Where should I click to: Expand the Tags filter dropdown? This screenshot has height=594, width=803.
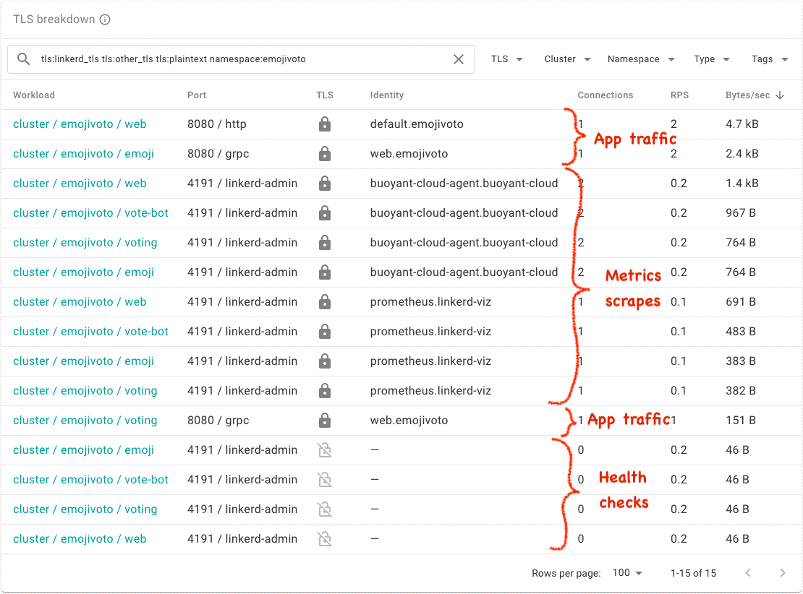(x=770, y=59)
